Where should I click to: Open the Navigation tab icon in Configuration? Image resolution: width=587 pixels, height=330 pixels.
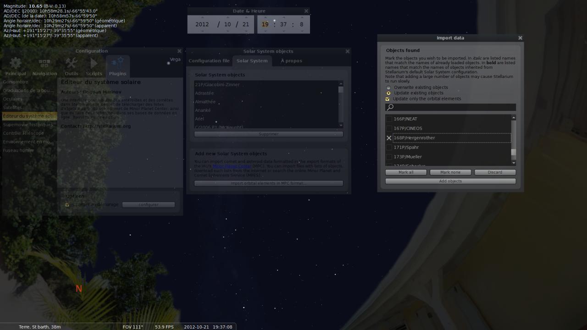(x=44, y=66)
